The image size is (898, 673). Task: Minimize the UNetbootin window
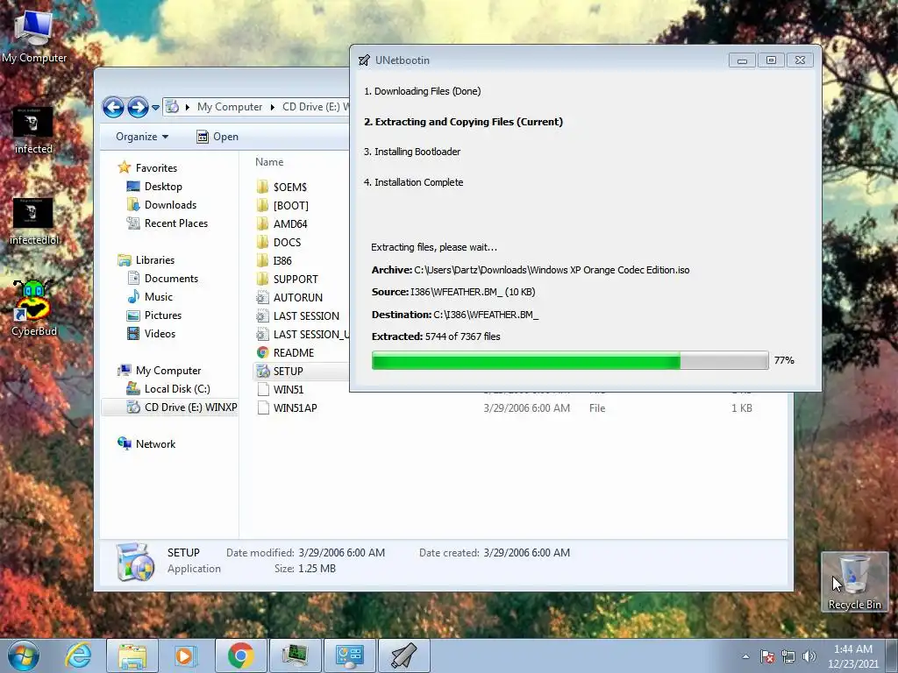click(x=742, y=60)
